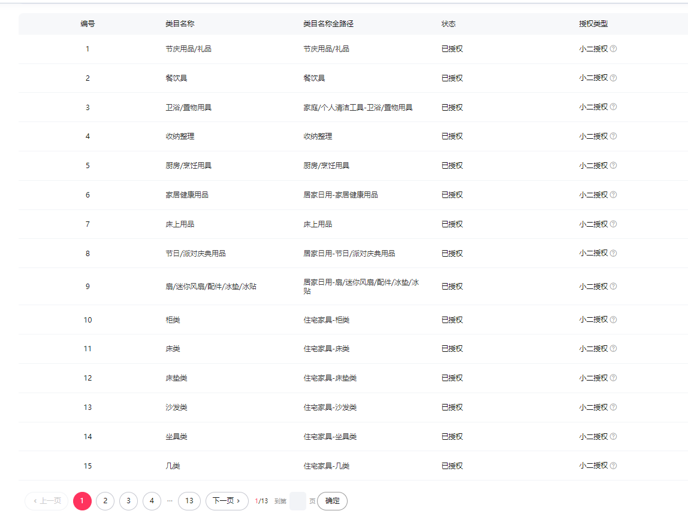Screen dimensions: 688x520
Task: Click 类目名称 column header
Action: point(180,24)
